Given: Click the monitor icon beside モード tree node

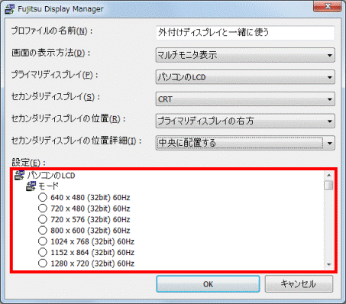Looking at the screenshot, I should coord(31,186).
